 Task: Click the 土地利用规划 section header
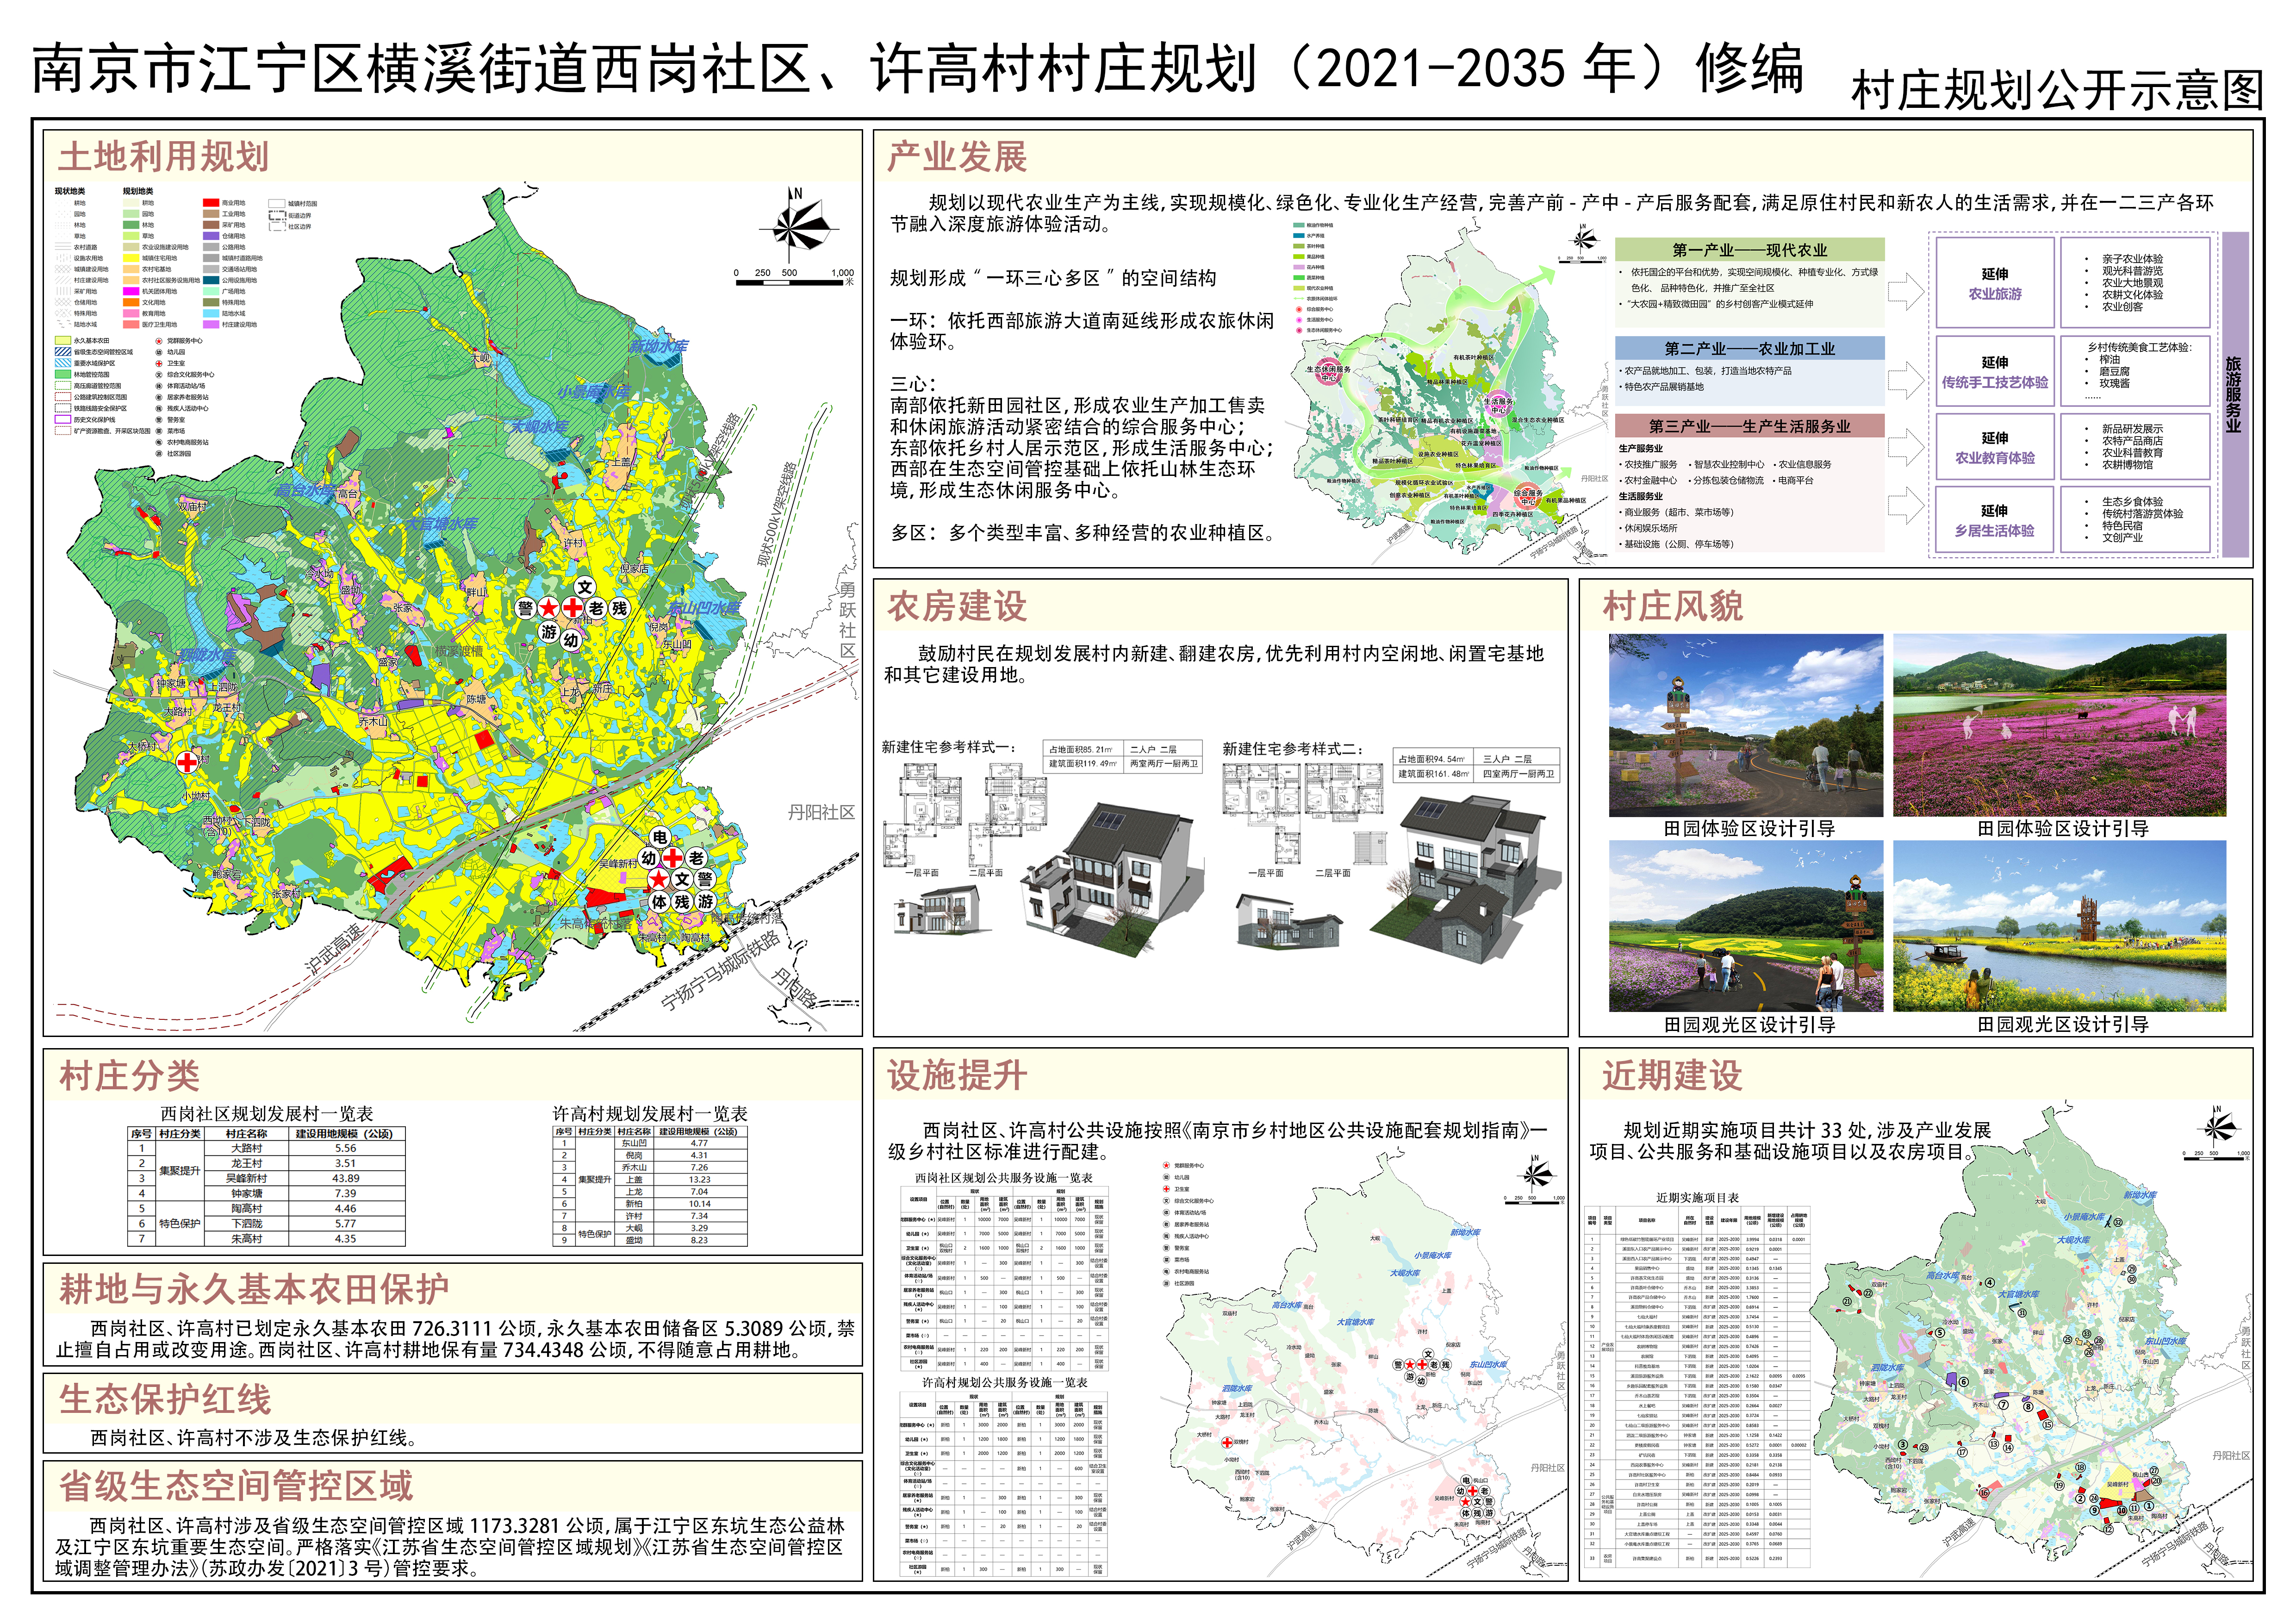click(x=164, y=157)
